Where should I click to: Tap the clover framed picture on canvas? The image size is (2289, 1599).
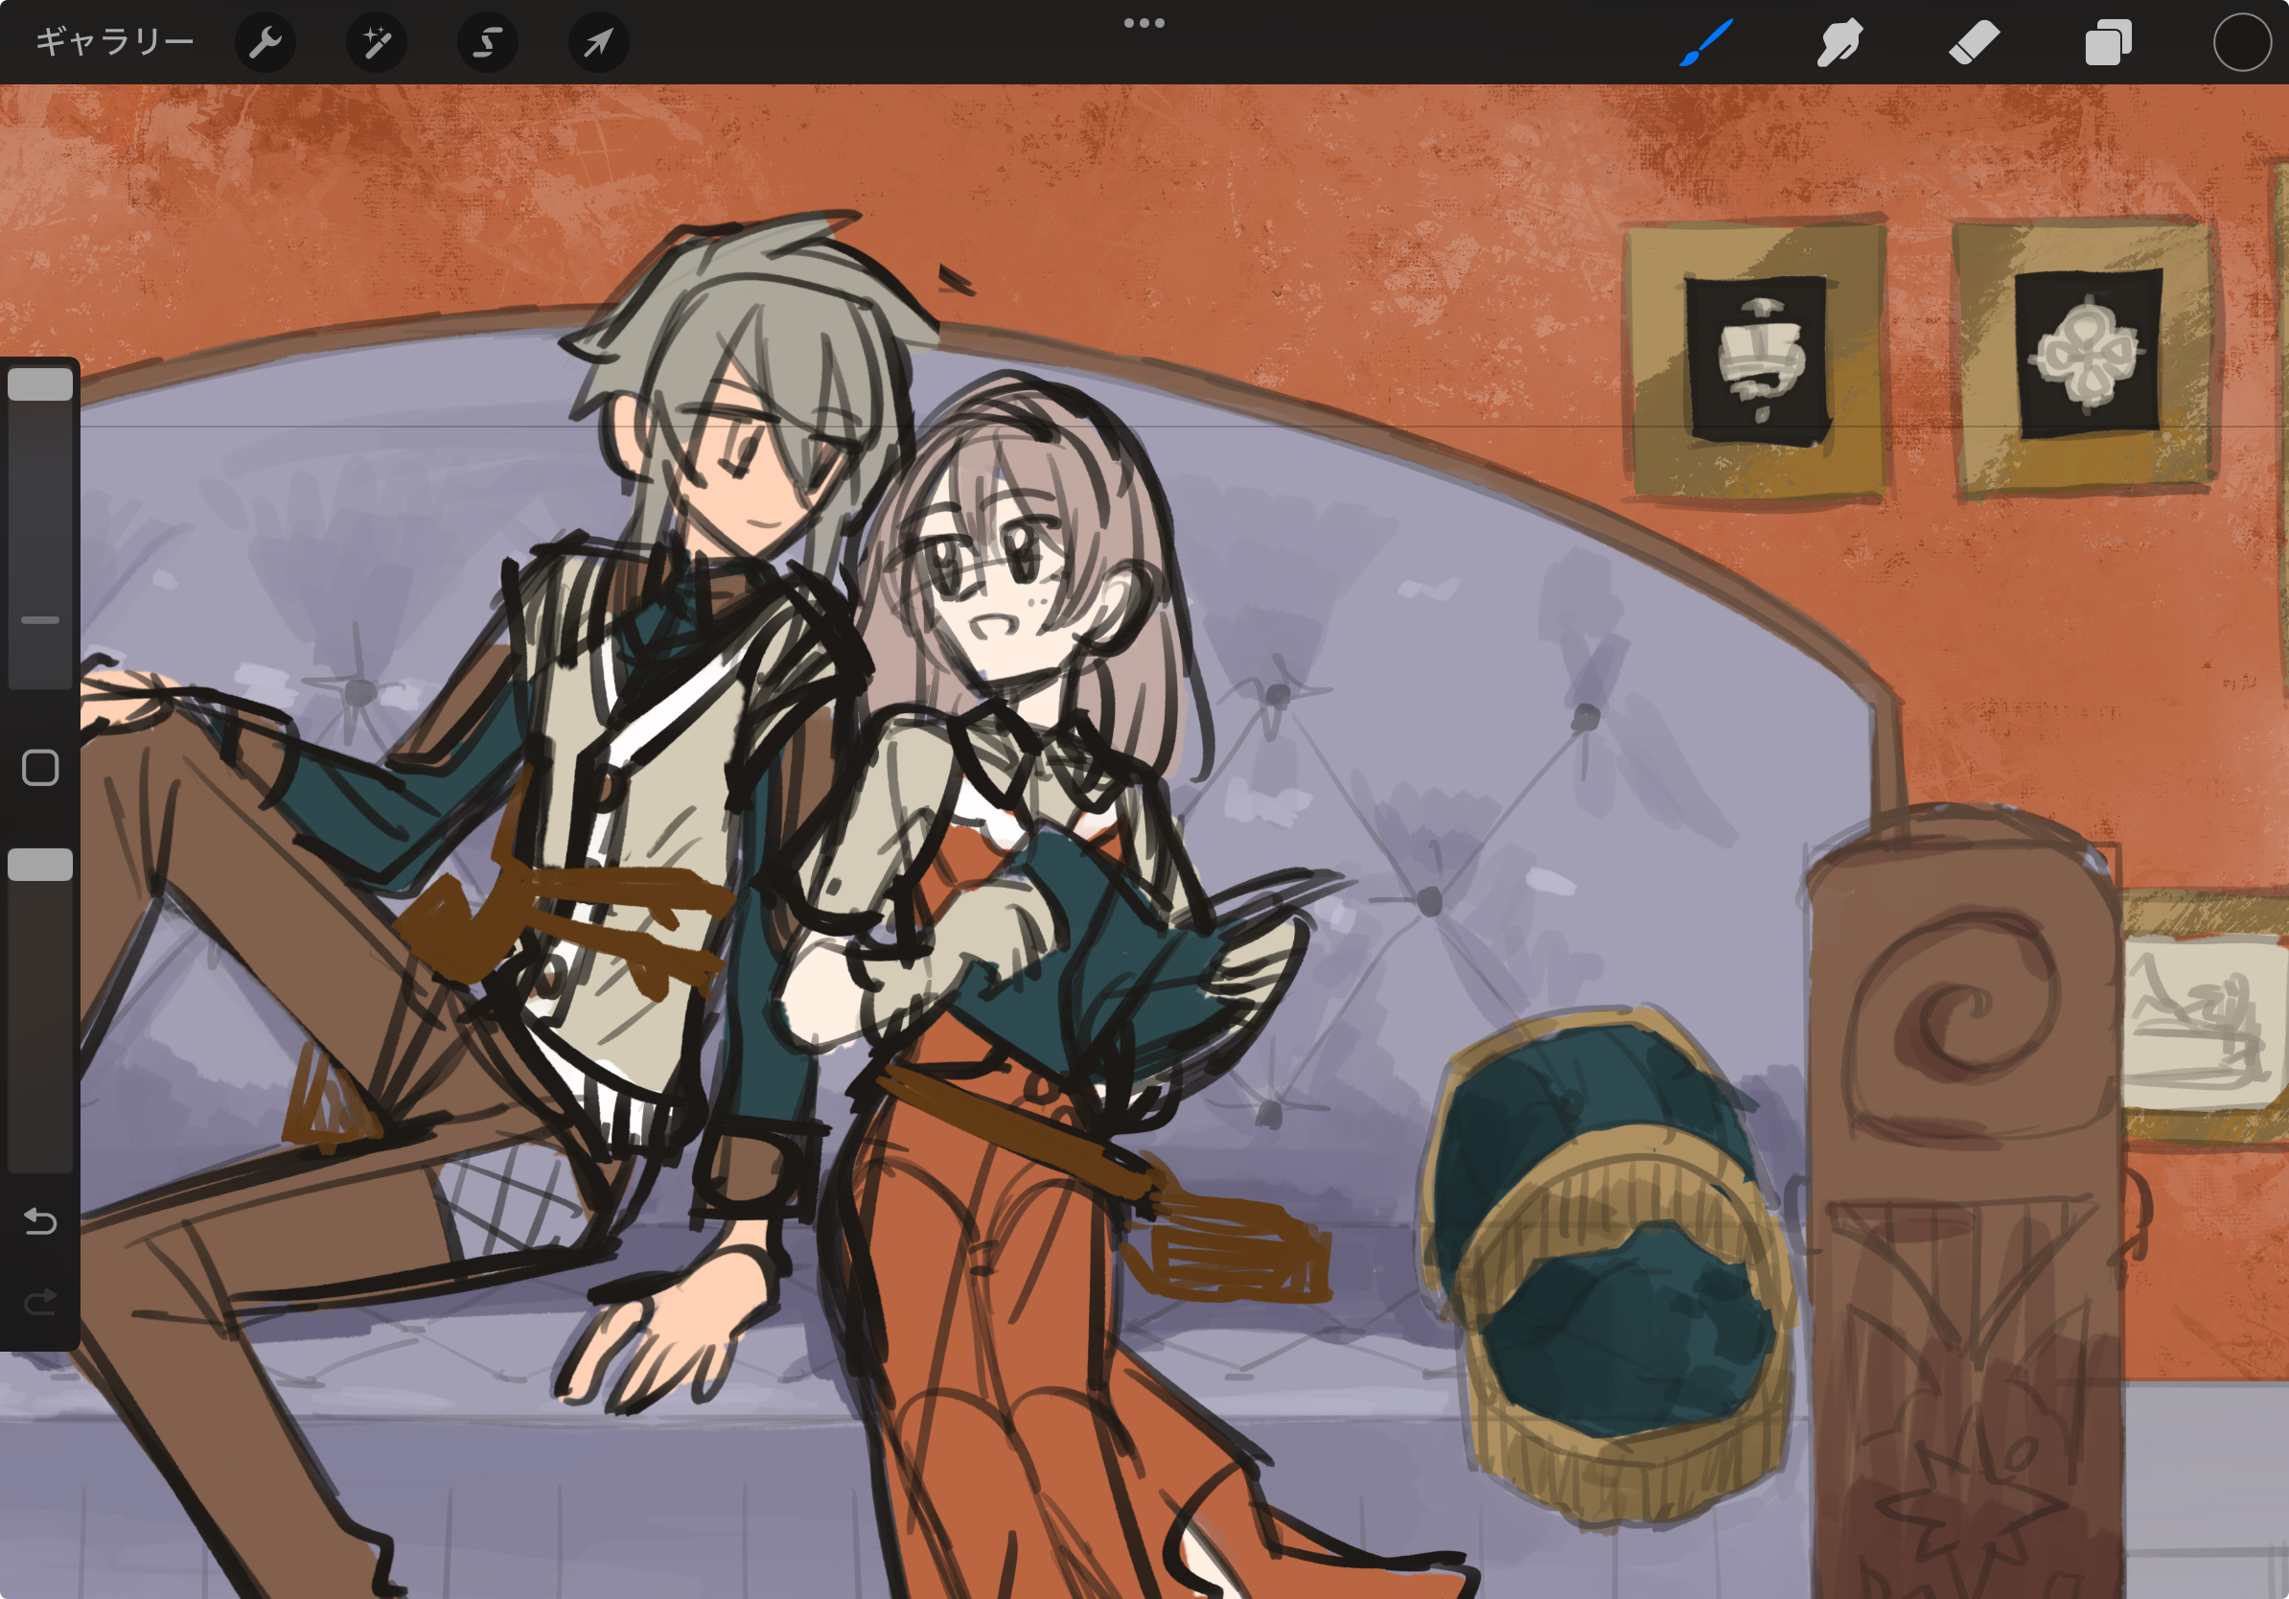coord(2087,356)
